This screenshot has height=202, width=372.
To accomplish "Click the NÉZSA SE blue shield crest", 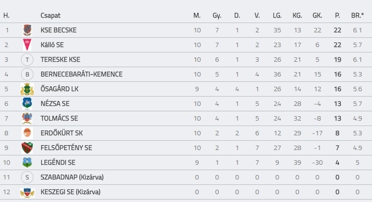I will pyautogui.click(x=27, y=103).
